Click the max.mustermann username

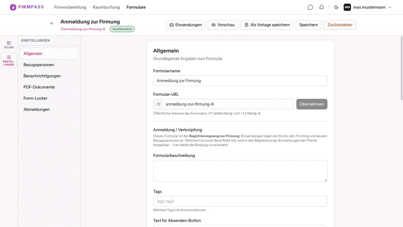pyautogui.click(x=369, y=7)
